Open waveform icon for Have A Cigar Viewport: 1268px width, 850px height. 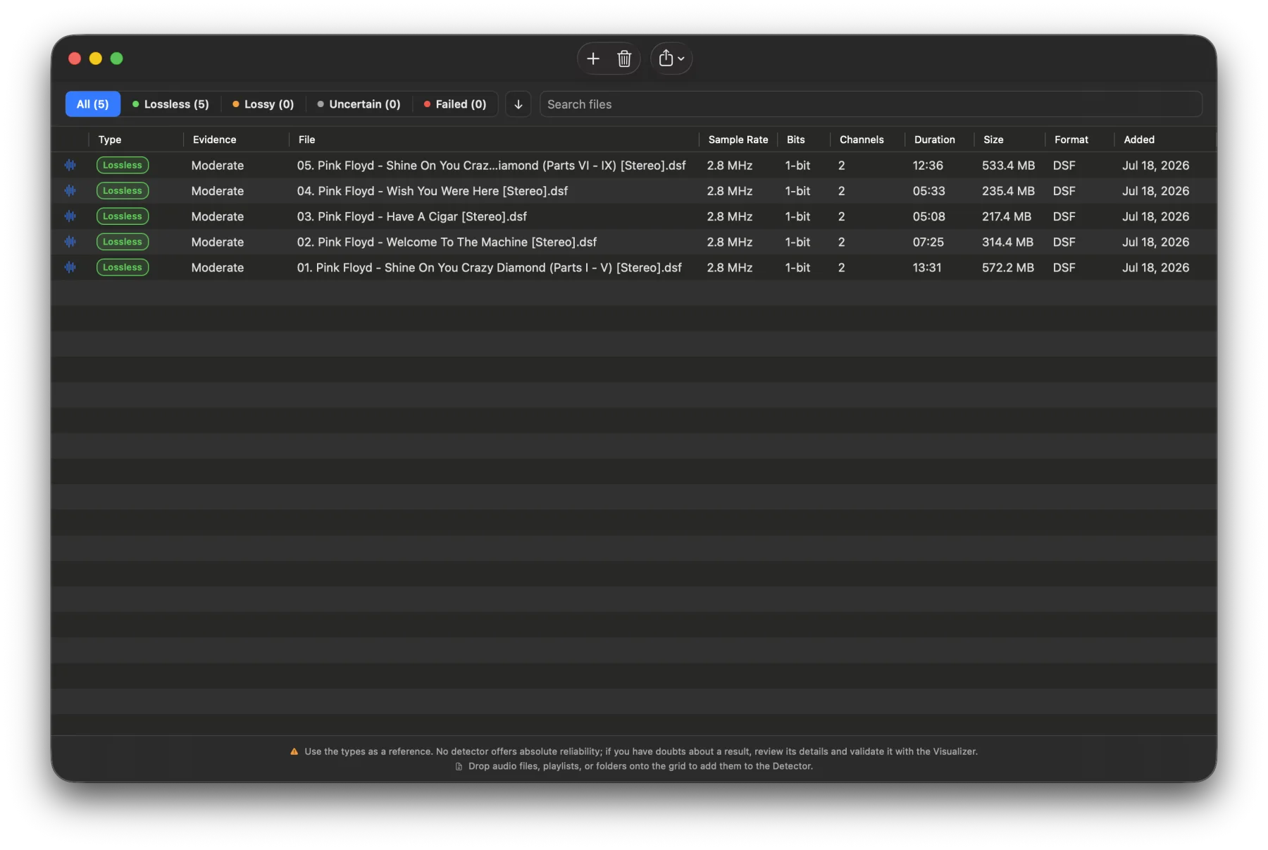[70, 216]
